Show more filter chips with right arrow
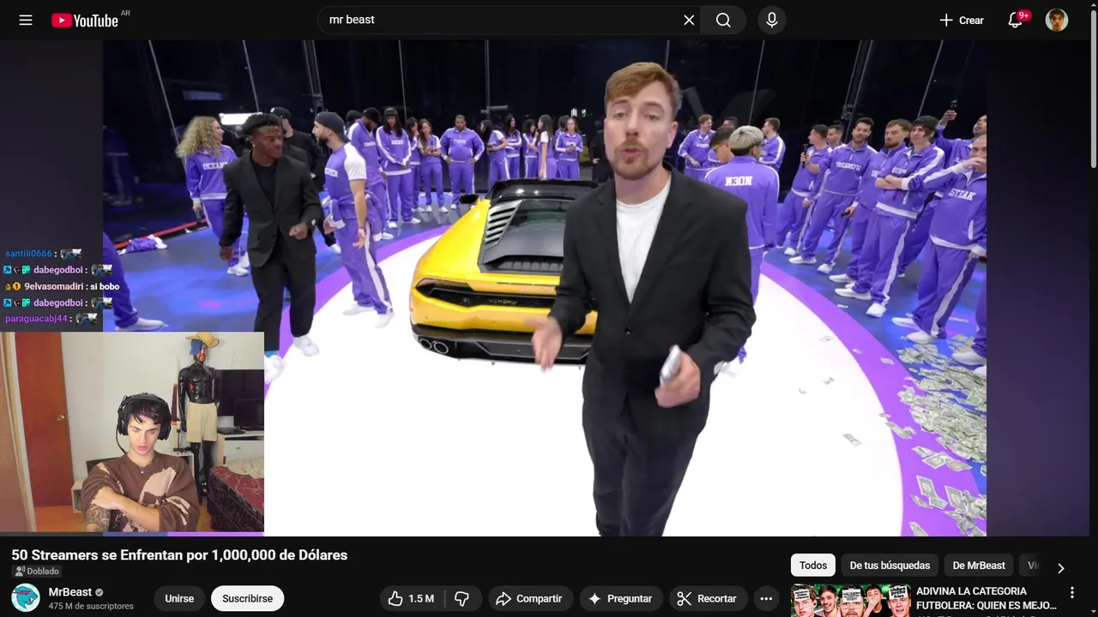 1060,567
